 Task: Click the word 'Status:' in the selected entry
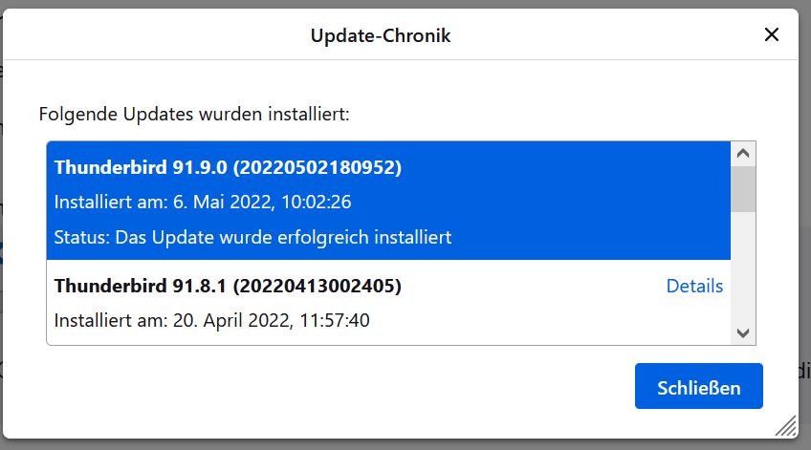[x=82, y=237]
